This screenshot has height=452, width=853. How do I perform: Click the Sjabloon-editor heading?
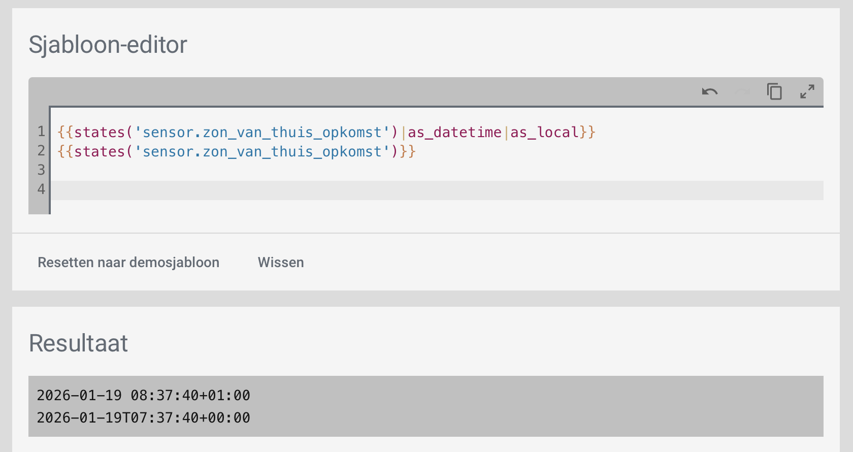pos(108,45)
